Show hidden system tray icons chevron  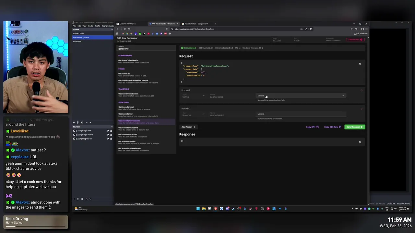(352, 209)
